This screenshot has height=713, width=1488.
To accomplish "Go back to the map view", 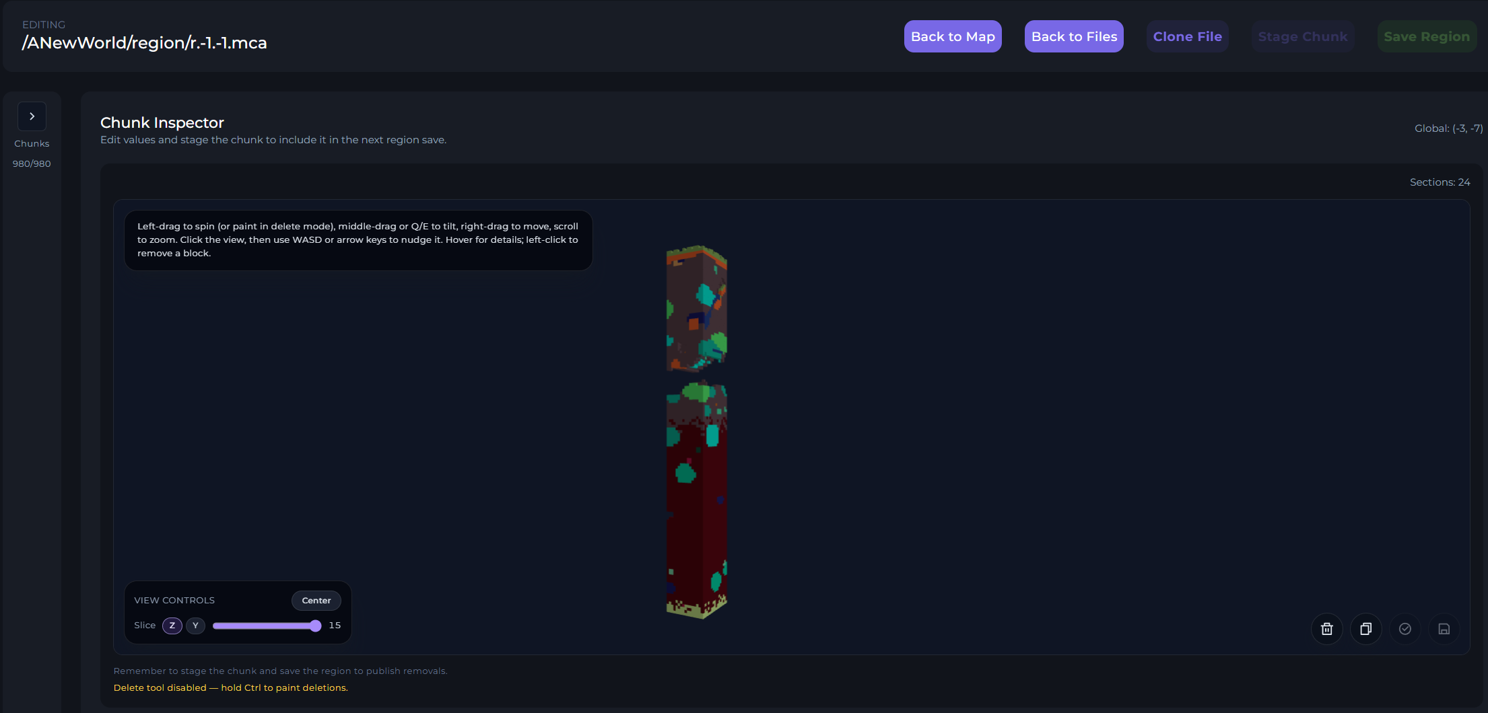I will coord(952,36).
